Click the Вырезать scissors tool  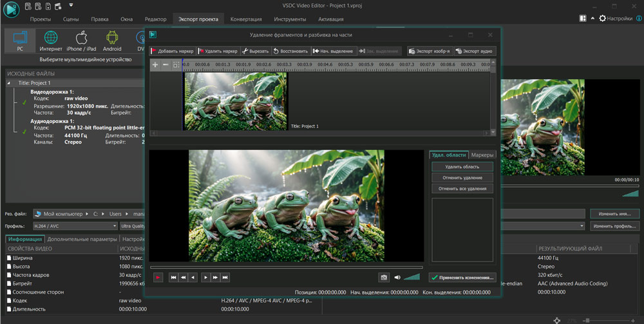tap(256, 51)
